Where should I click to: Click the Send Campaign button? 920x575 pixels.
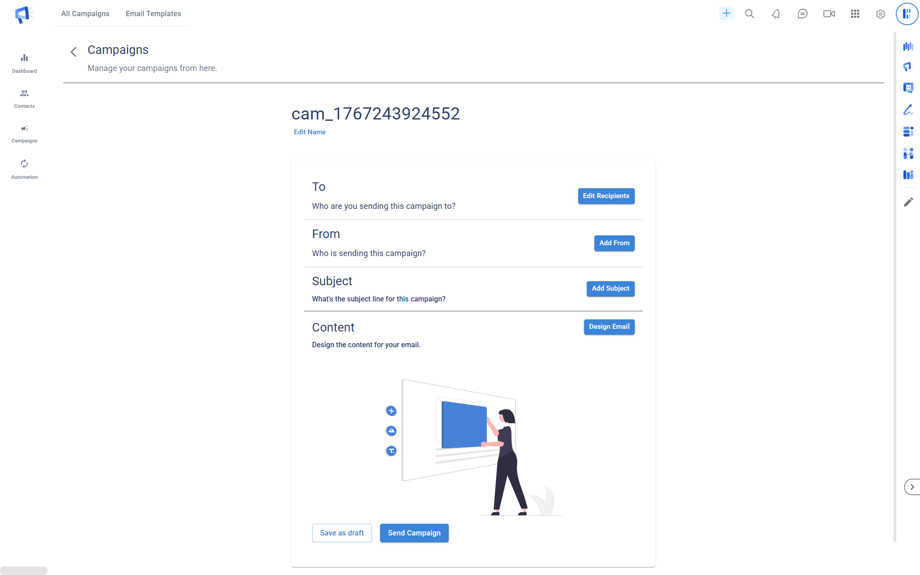click(x=414, y=533)
